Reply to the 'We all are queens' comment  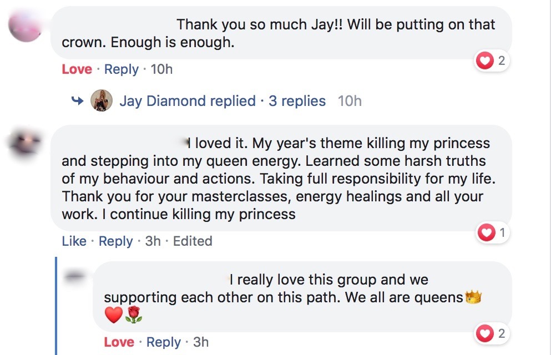coord(163,342)
